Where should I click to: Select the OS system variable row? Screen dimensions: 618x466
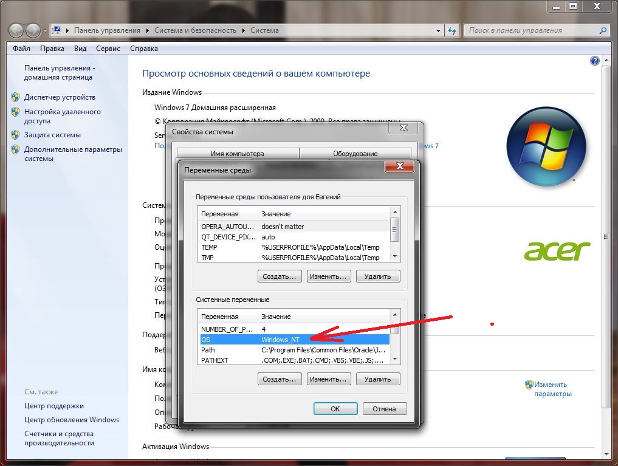click(295, 340)
